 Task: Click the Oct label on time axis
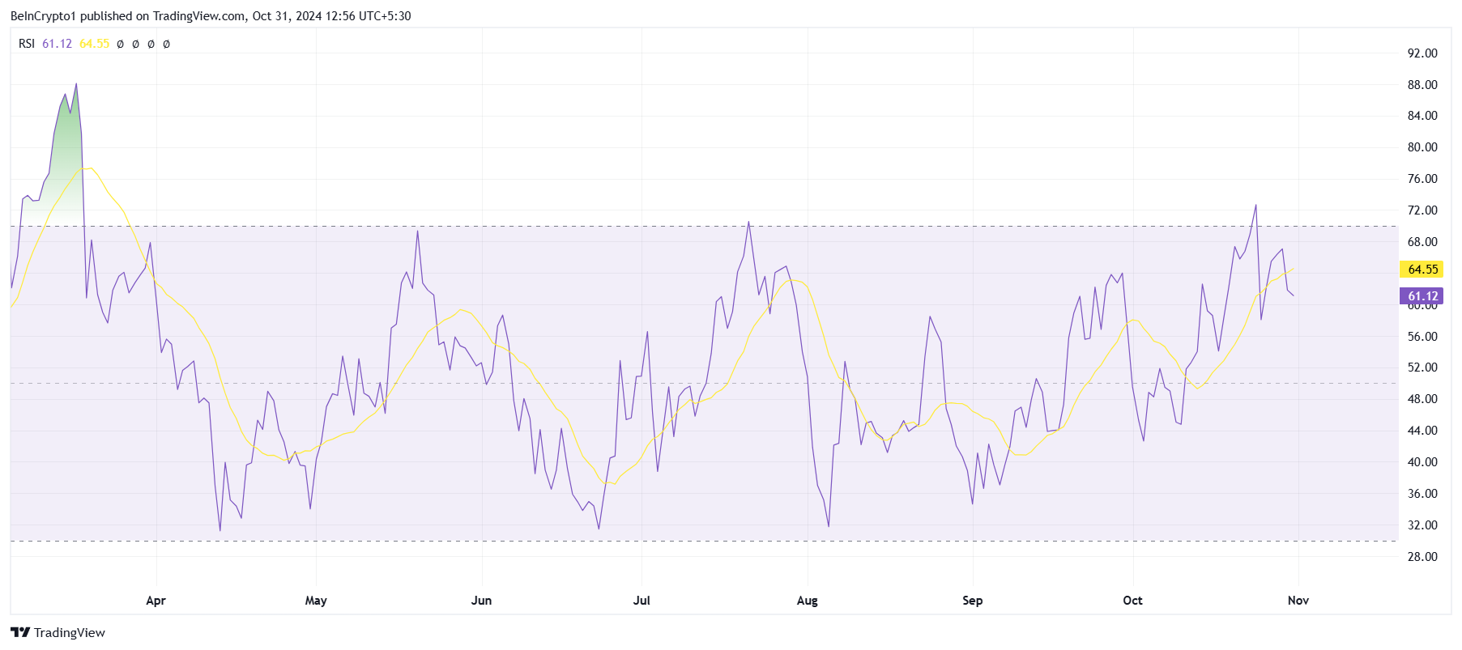[x=1133, y=601]
